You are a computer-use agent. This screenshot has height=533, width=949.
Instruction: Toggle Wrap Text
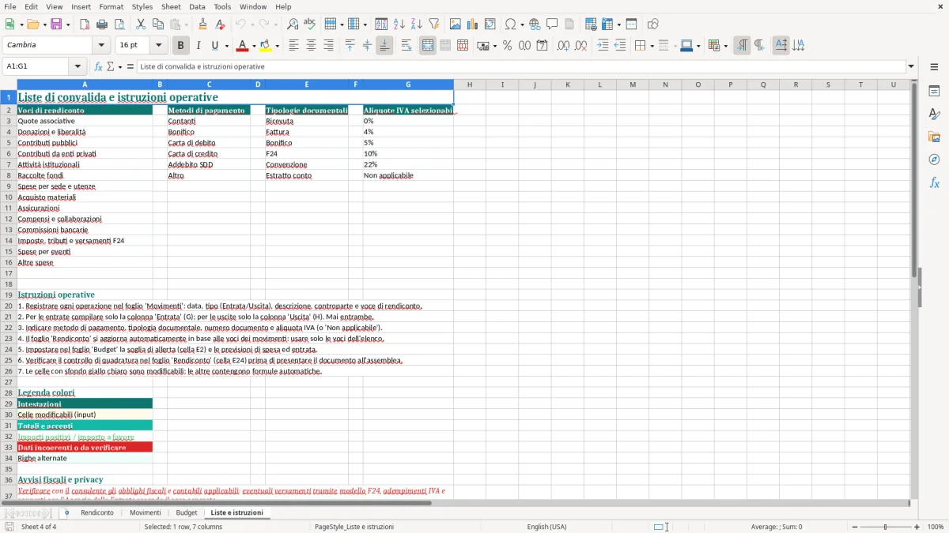pos(406,46)
